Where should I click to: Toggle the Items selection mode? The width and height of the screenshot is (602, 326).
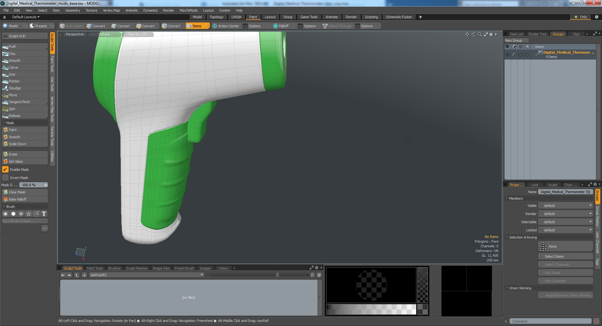pyautogui.click(x=197, y=26)
